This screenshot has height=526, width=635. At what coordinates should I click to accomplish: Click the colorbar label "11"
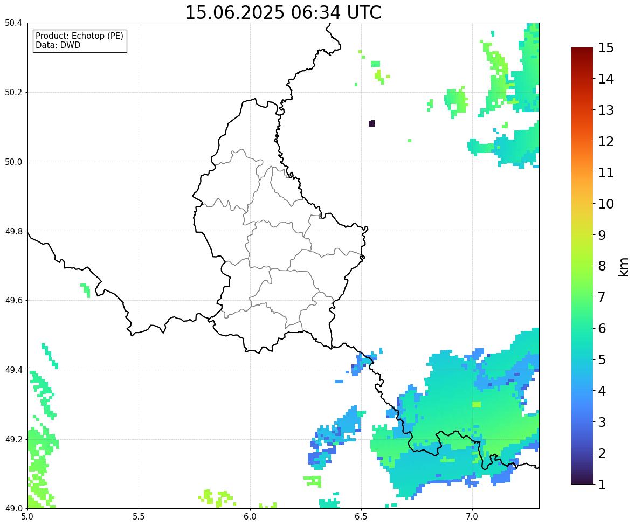coord(606,172)
